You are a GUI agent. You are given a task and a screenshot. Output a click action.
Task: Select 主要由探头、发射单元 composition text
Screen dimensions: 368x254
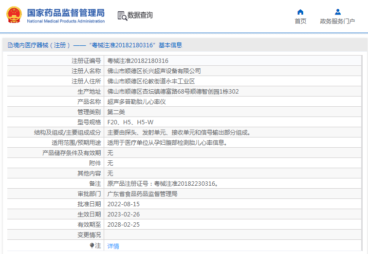180,133
